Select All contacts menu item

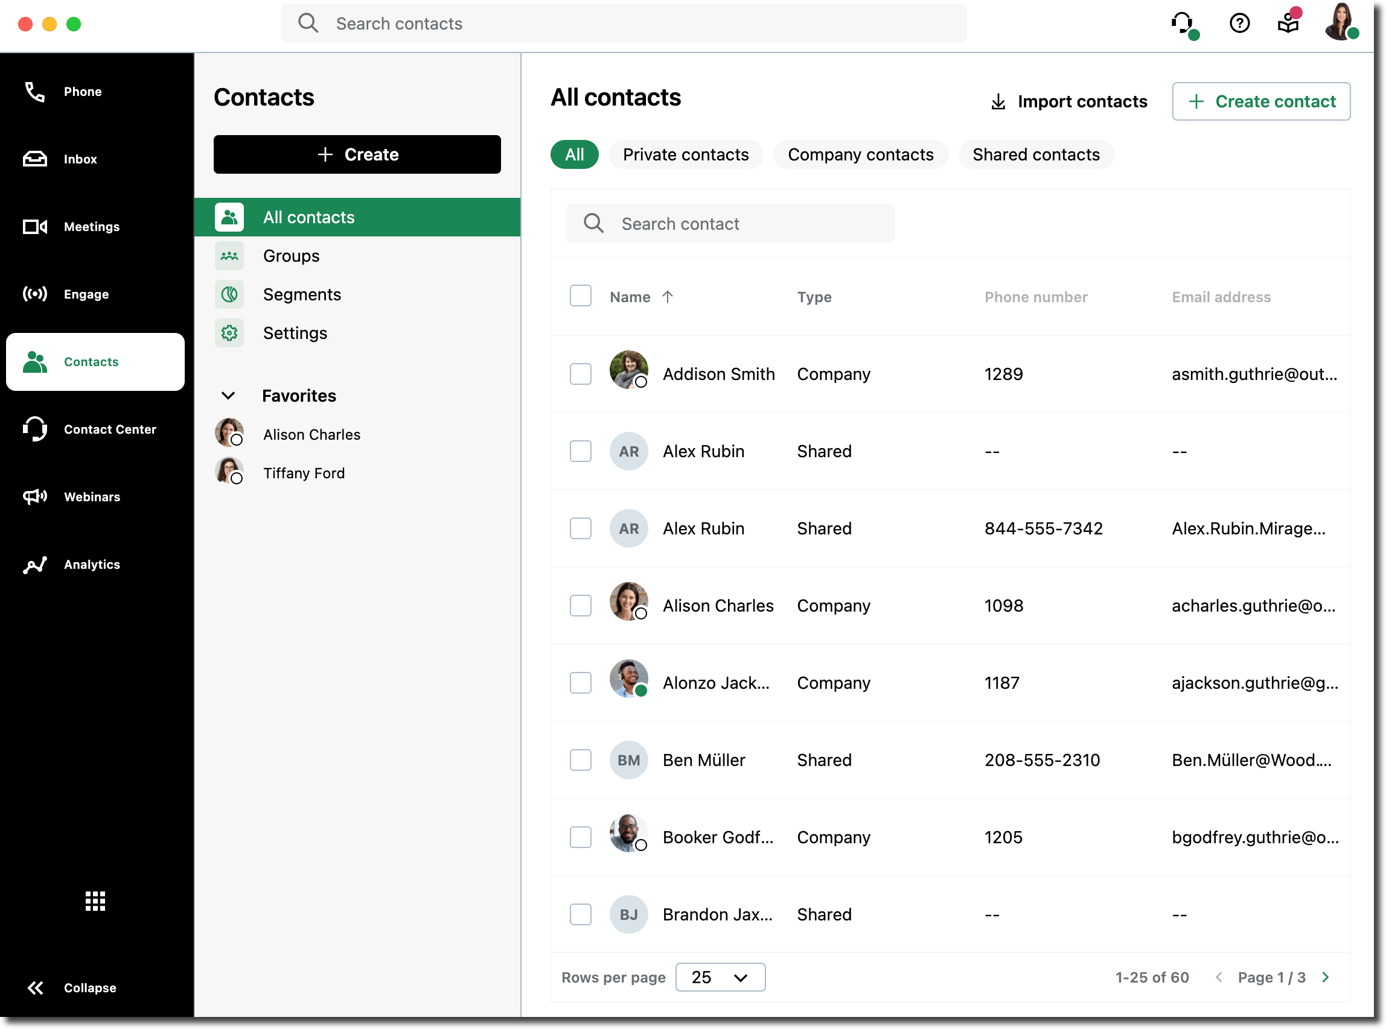[x=357, y=217]
